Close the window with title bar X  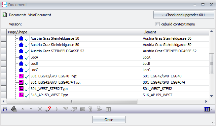[x=211, y=5]
